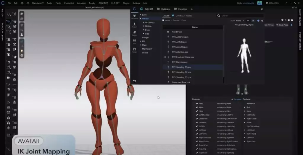
Task: Expand the Kid tree node
Action: point(141,41)
